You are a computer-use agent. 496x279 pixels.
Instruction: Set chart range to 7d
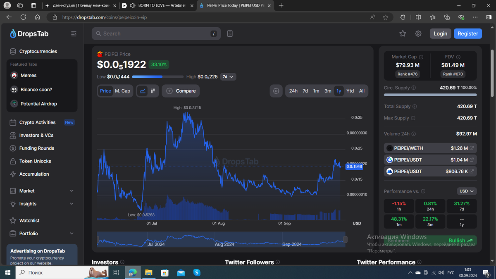[x=305, y=91]
